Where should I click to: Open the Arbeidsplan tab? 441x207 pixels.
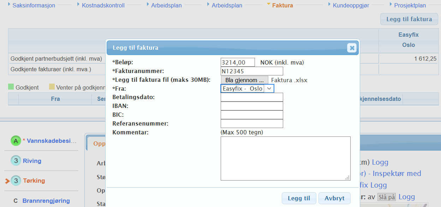(166, 5)
